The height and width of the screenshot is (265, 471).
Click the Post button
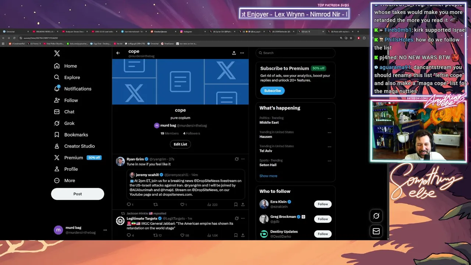point(78,194)
